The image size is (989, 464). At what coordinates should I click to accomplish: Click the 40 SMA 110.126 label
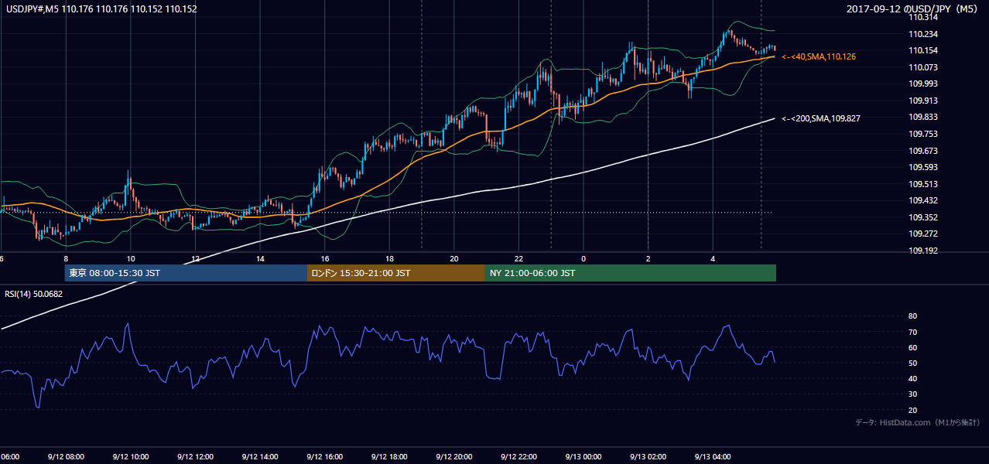819,56
